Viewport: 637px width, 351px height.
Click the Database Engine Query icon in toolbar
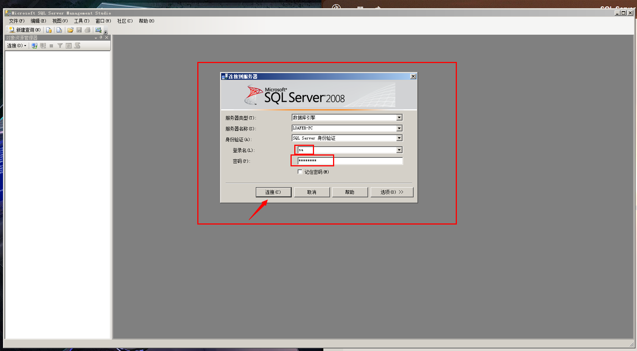point(48,30)
